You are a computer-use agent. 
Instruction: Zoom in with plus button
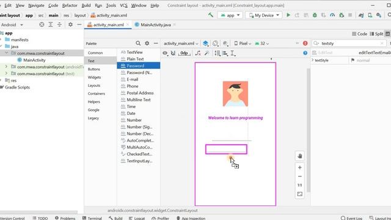click(x=300, y=167)
